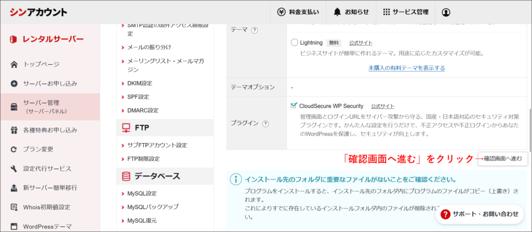Viewport: 532px width, 232px height.
Task: Click the info icon in the install warning
Action: click(x=235, y=179)
